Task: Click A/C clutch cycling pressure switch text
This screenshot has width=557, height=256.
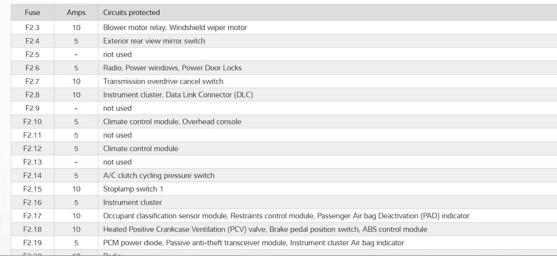Action: coord(159,176)
